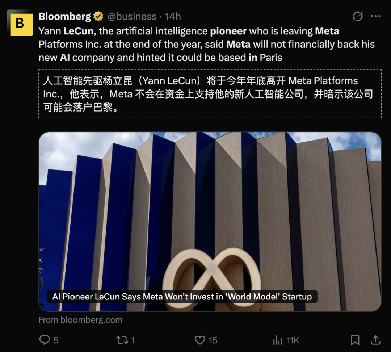Click the 'From bloomberg.com' source link

tap(80, 320)
